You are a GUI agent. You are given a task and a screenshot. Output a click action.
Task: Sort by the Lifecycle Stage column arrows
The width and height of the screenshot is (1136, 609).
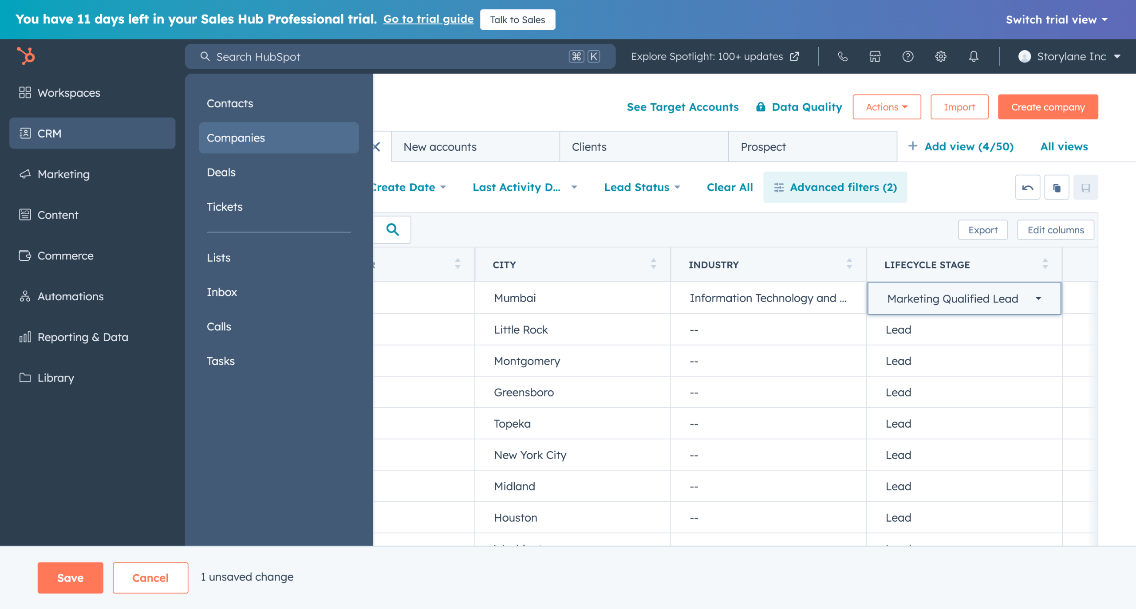(x=1045, y=264)
